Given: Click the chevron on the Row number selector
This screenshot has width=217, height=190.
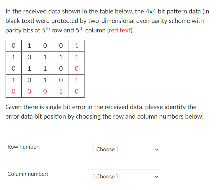Looking at the screenshot, I should coord(156,149).
